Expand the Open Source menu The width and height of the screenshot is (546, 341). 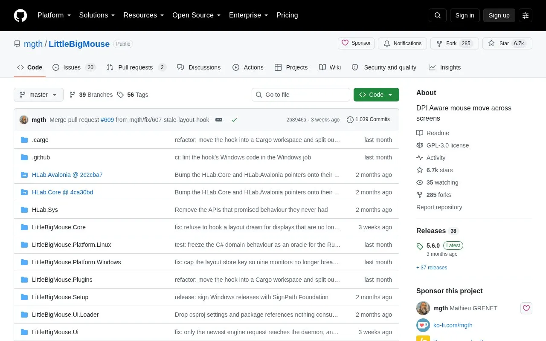(x=197, y=15)
